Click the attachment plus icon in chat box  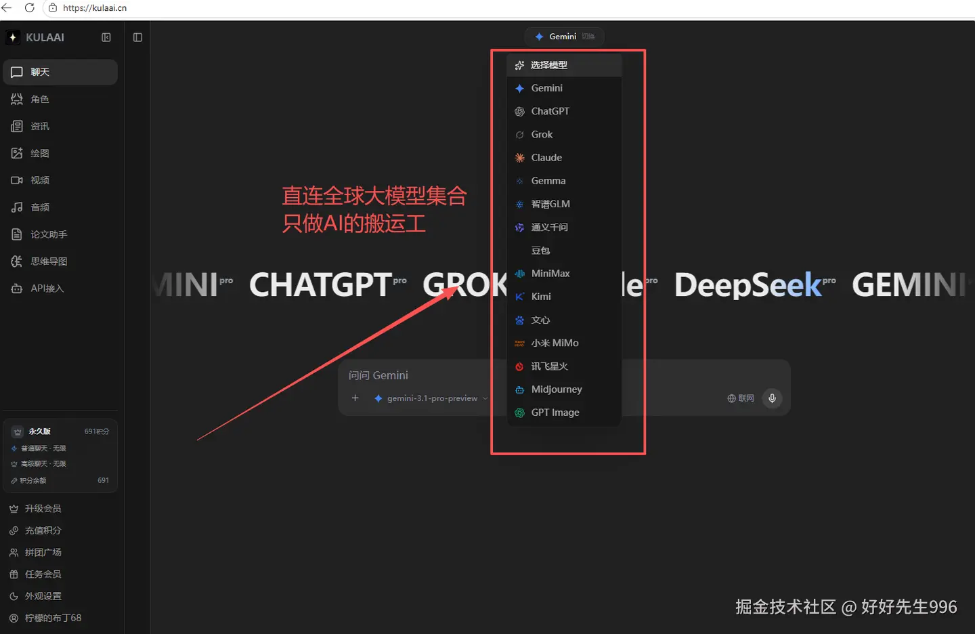click(355, 398)
